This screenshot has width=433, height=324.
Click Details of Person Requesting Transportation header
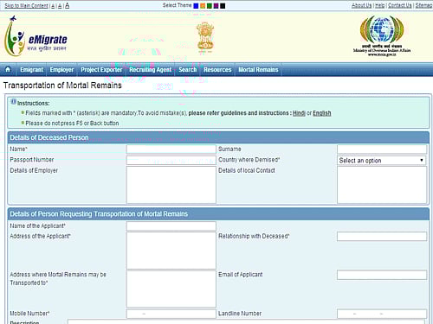(218, 214)
